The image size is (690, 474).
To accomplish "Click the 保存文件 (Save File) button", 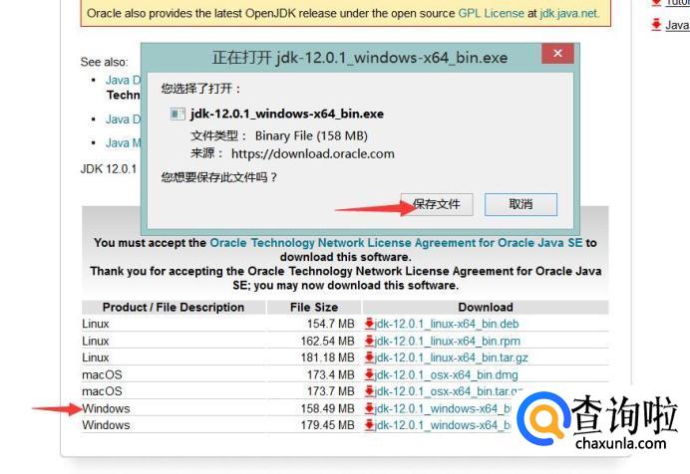I will tap(437, 204).
